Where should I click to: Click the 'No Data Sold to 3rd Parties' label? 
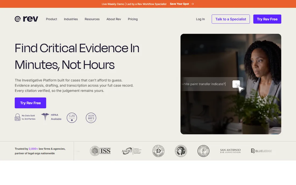(29, 117)
